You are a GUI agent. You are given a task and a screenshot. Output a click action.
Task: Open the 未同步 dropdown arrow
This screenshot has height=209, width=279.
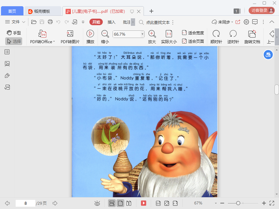tap(232, 22)
